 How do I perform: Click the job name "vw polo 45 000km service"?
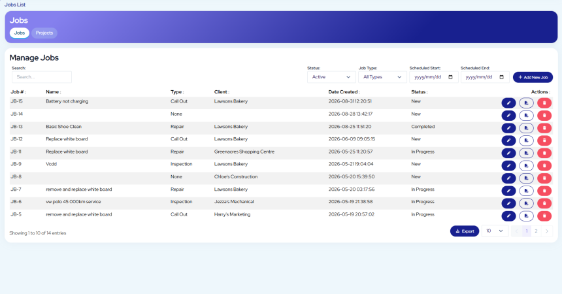pyautogui.click(x=73, y=202)
